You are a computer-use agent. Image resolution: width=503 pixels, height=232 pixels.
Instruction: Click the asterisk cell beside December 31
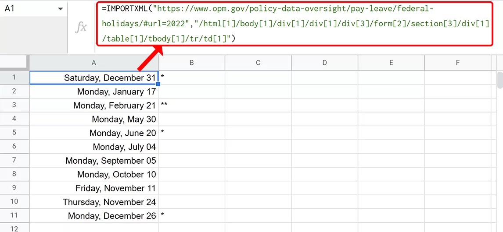pos(191,78)
